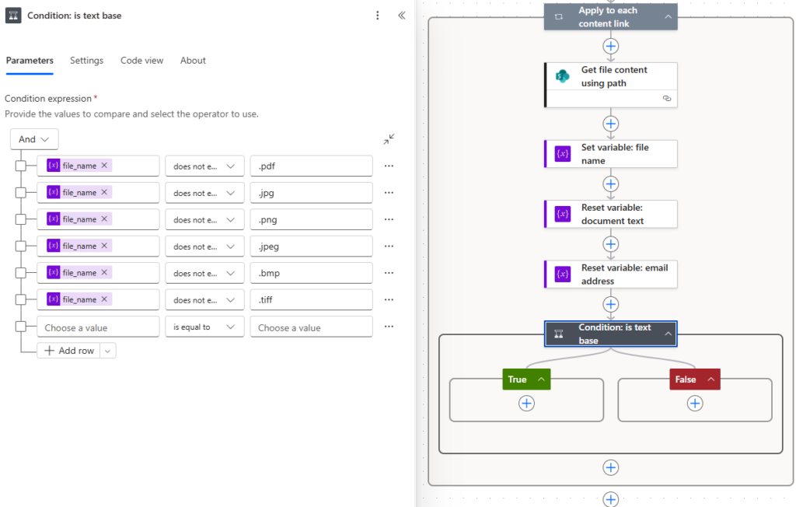Select the Get file content using path action
Viewport: 796px width, 507px height.
pos(611,84)
